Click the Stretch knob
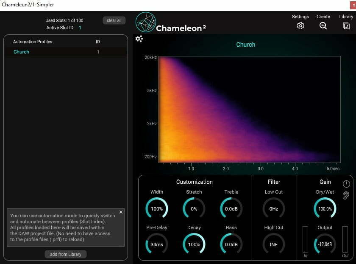Screen dimensions: 356x264 194,209
